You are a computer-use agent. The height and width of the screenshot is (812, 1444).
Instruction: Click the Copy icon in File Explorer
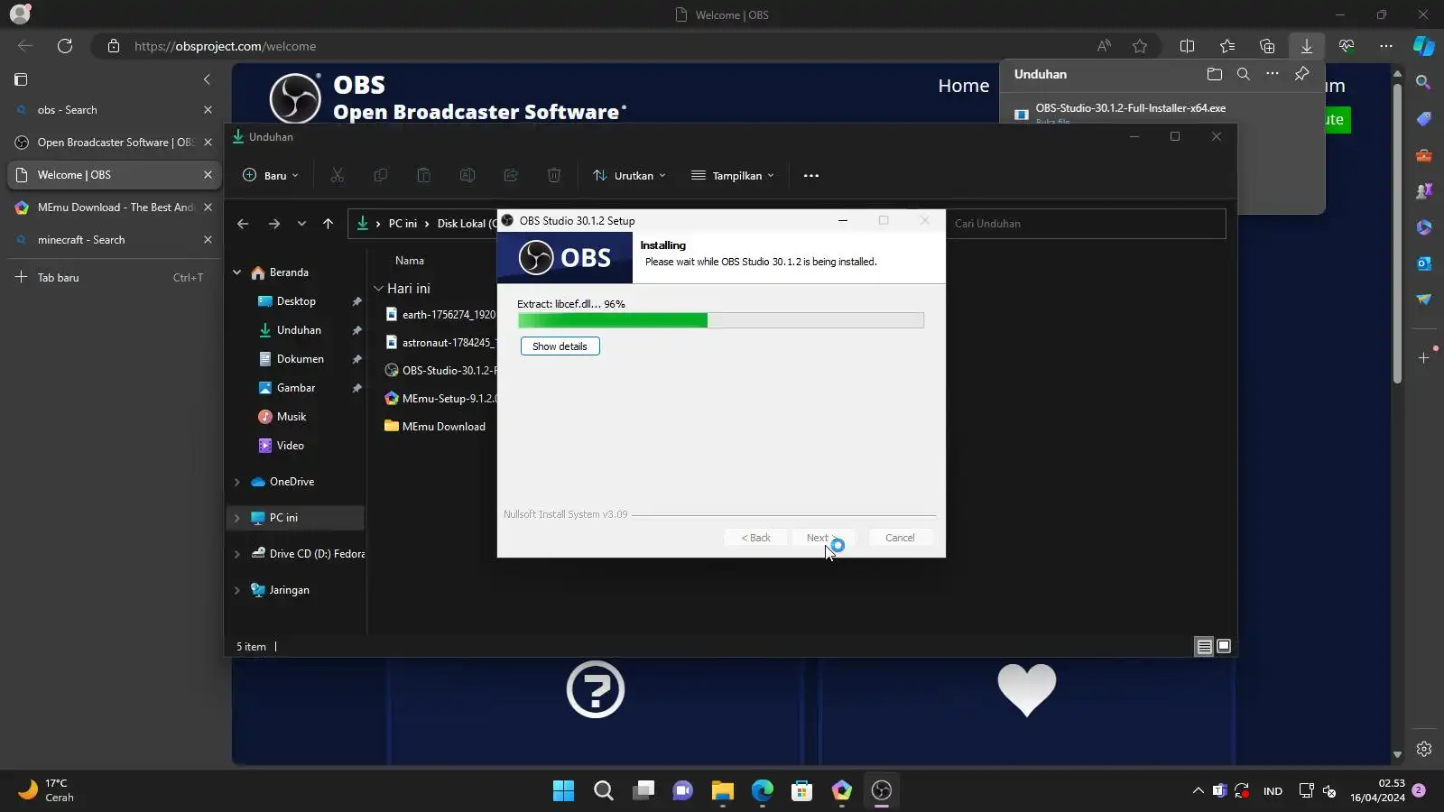click(x=381, y=176)
